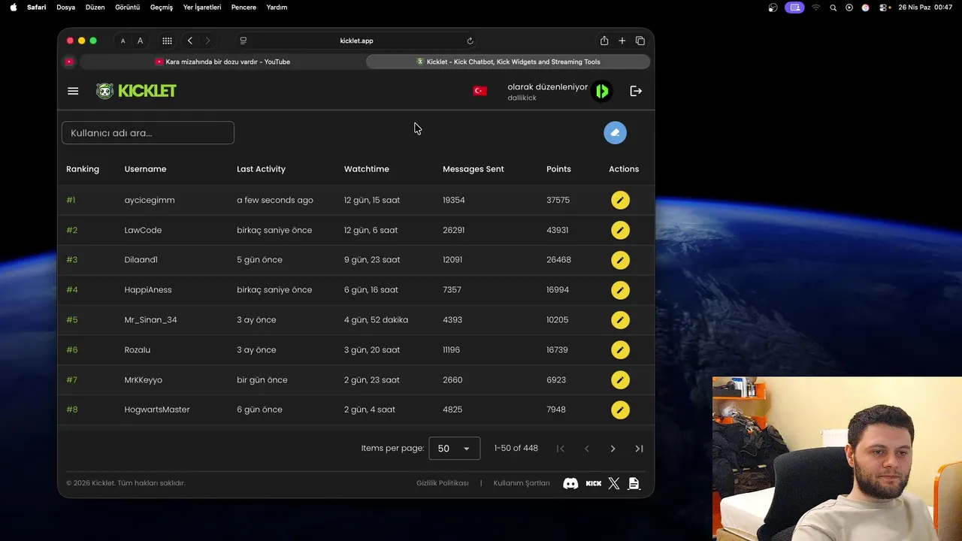Edit the Rozalu row with its pencil icon

pyautogui.click(x=620, y=350)
